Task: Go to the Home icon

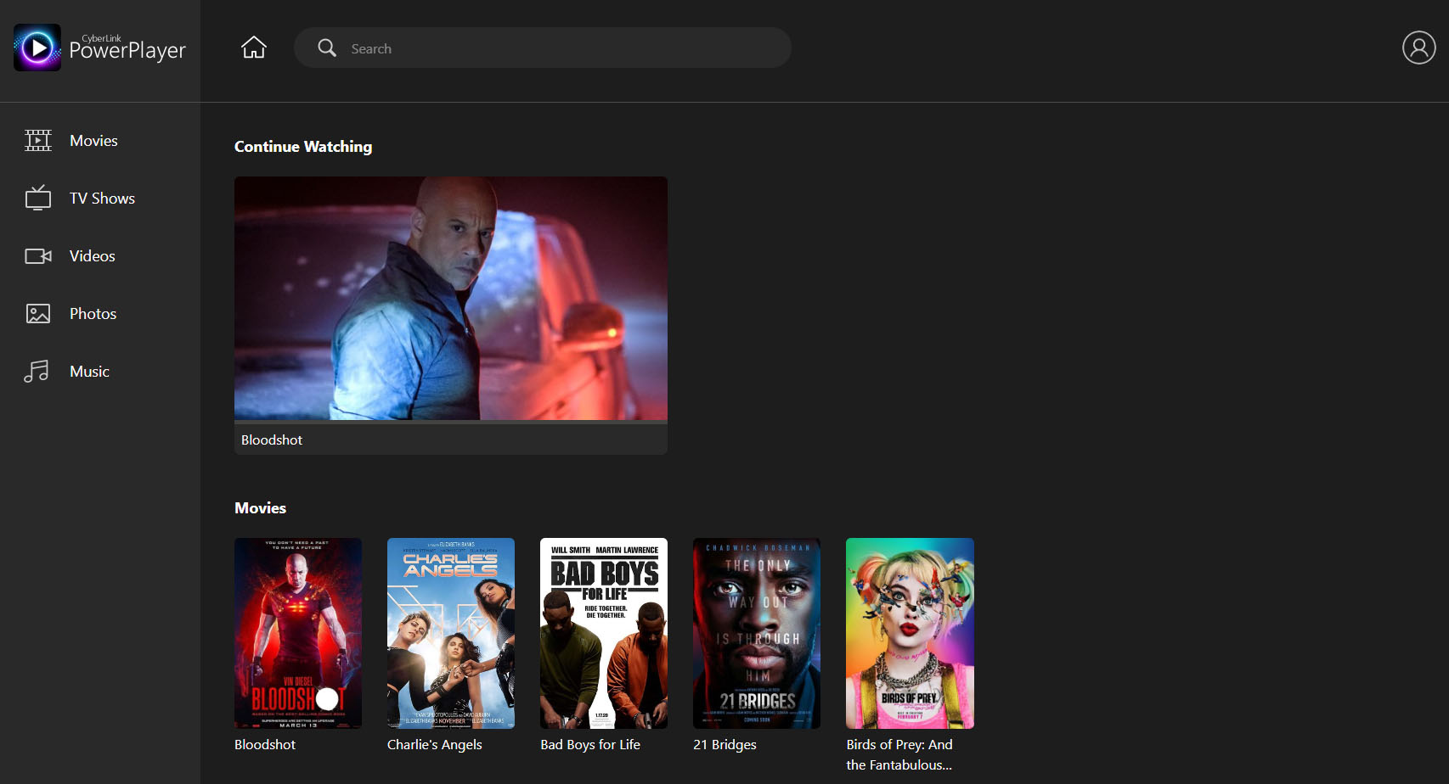Action: point(254,48)
